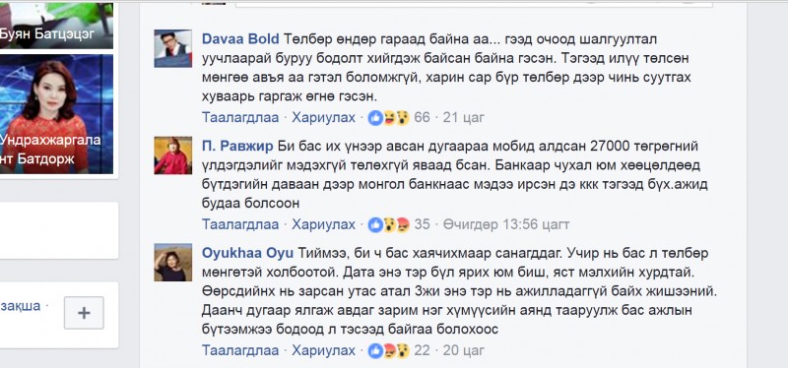
Task: Open the red-dress news presenter thumbnail
Action: tap(56, 114)
